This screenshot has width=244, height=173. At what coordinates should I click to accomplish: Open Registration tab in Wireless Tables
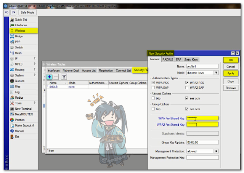click(106, 70)
